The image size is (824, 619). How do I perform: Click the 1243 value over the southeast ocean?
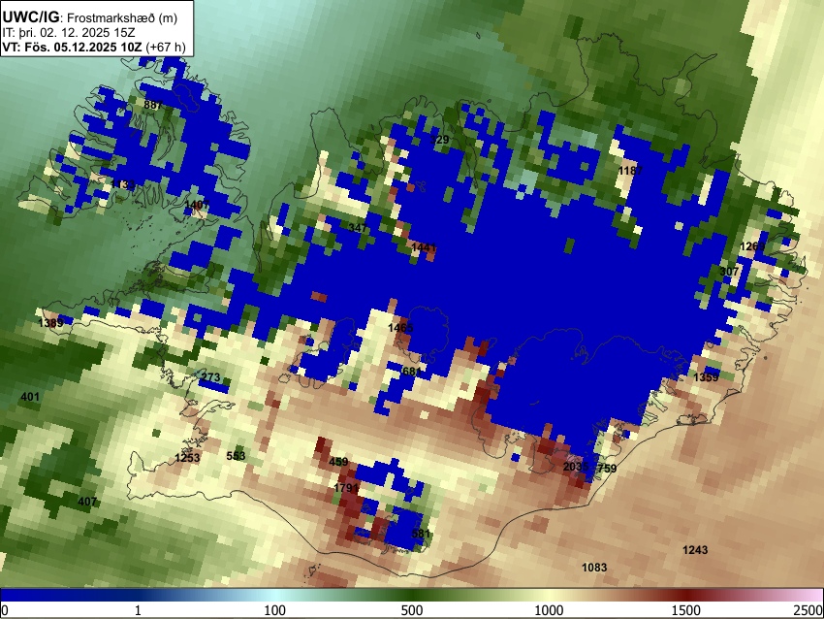tap(695, 549)
